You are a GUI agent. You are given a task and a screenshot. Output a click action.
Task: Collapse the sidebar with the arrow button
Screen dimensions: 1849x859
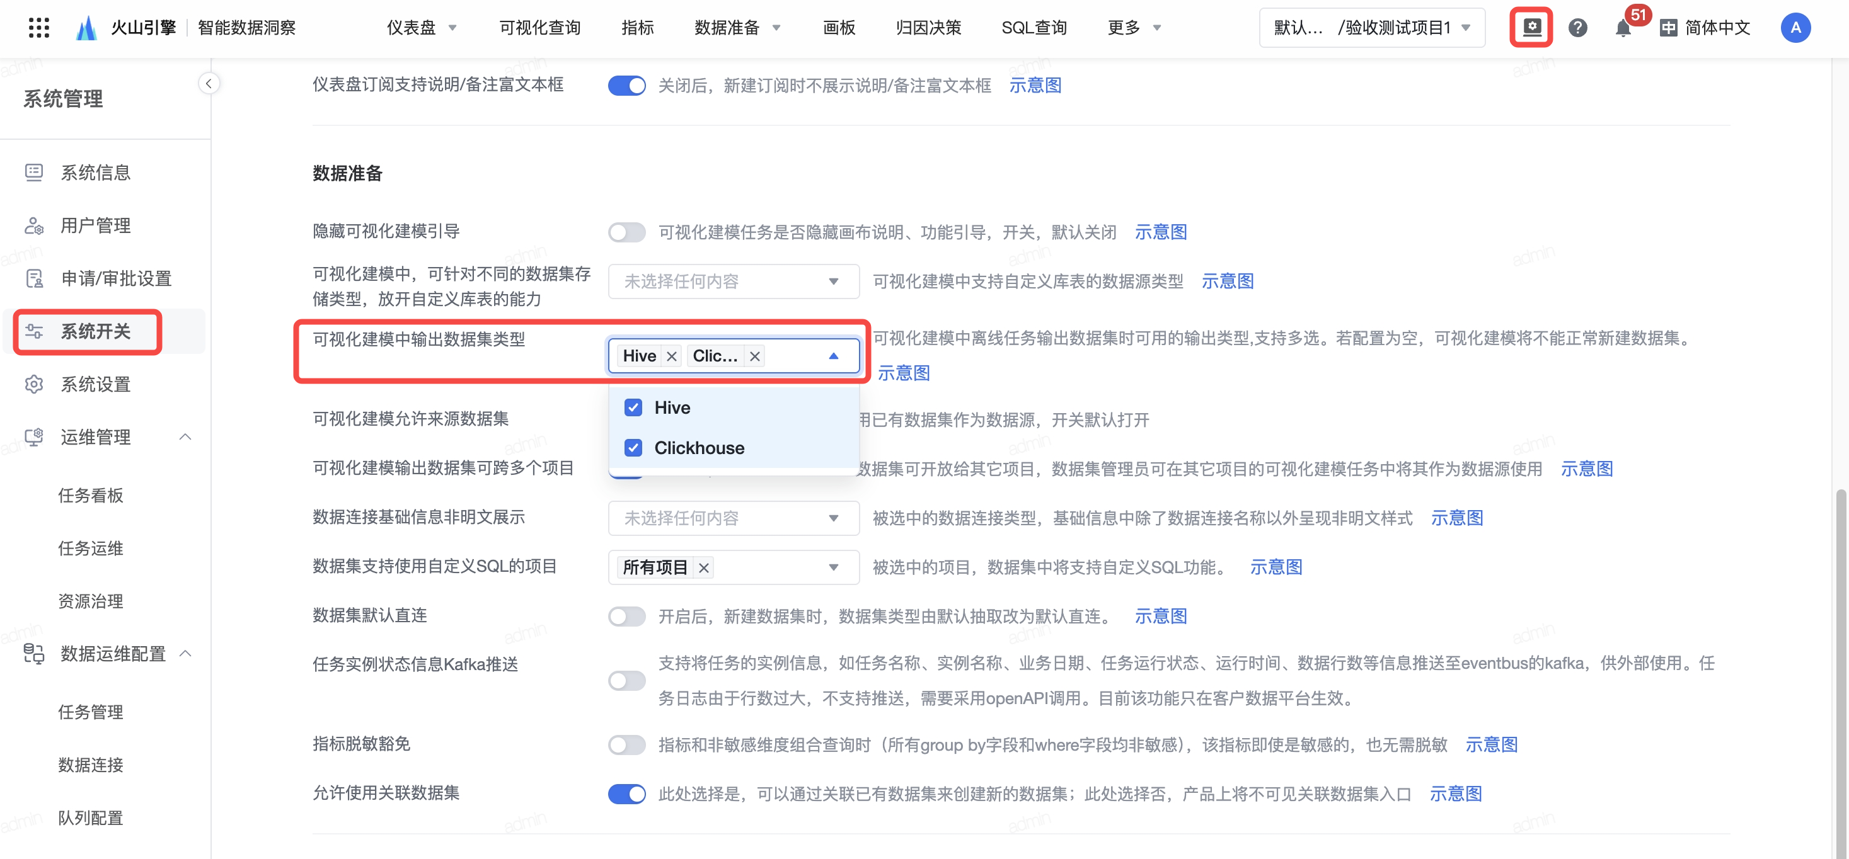point(208,84)
